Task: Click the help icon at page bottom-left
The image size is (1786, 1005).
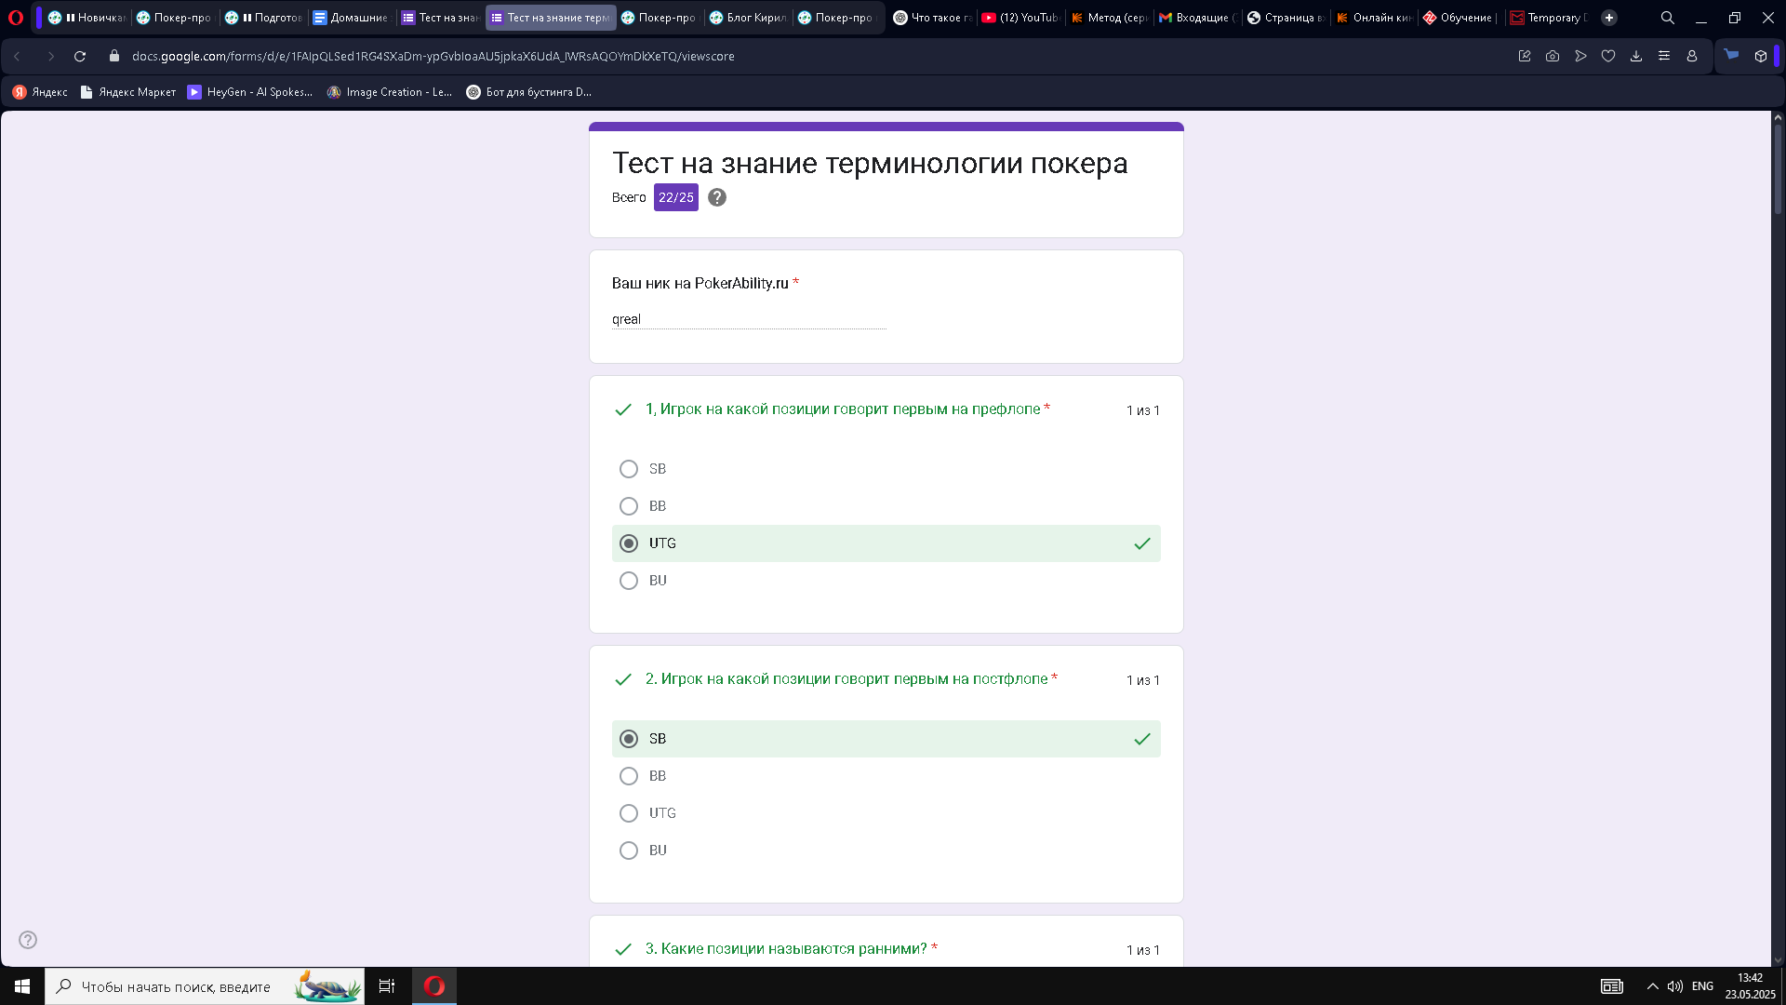Action: [28, 940]
